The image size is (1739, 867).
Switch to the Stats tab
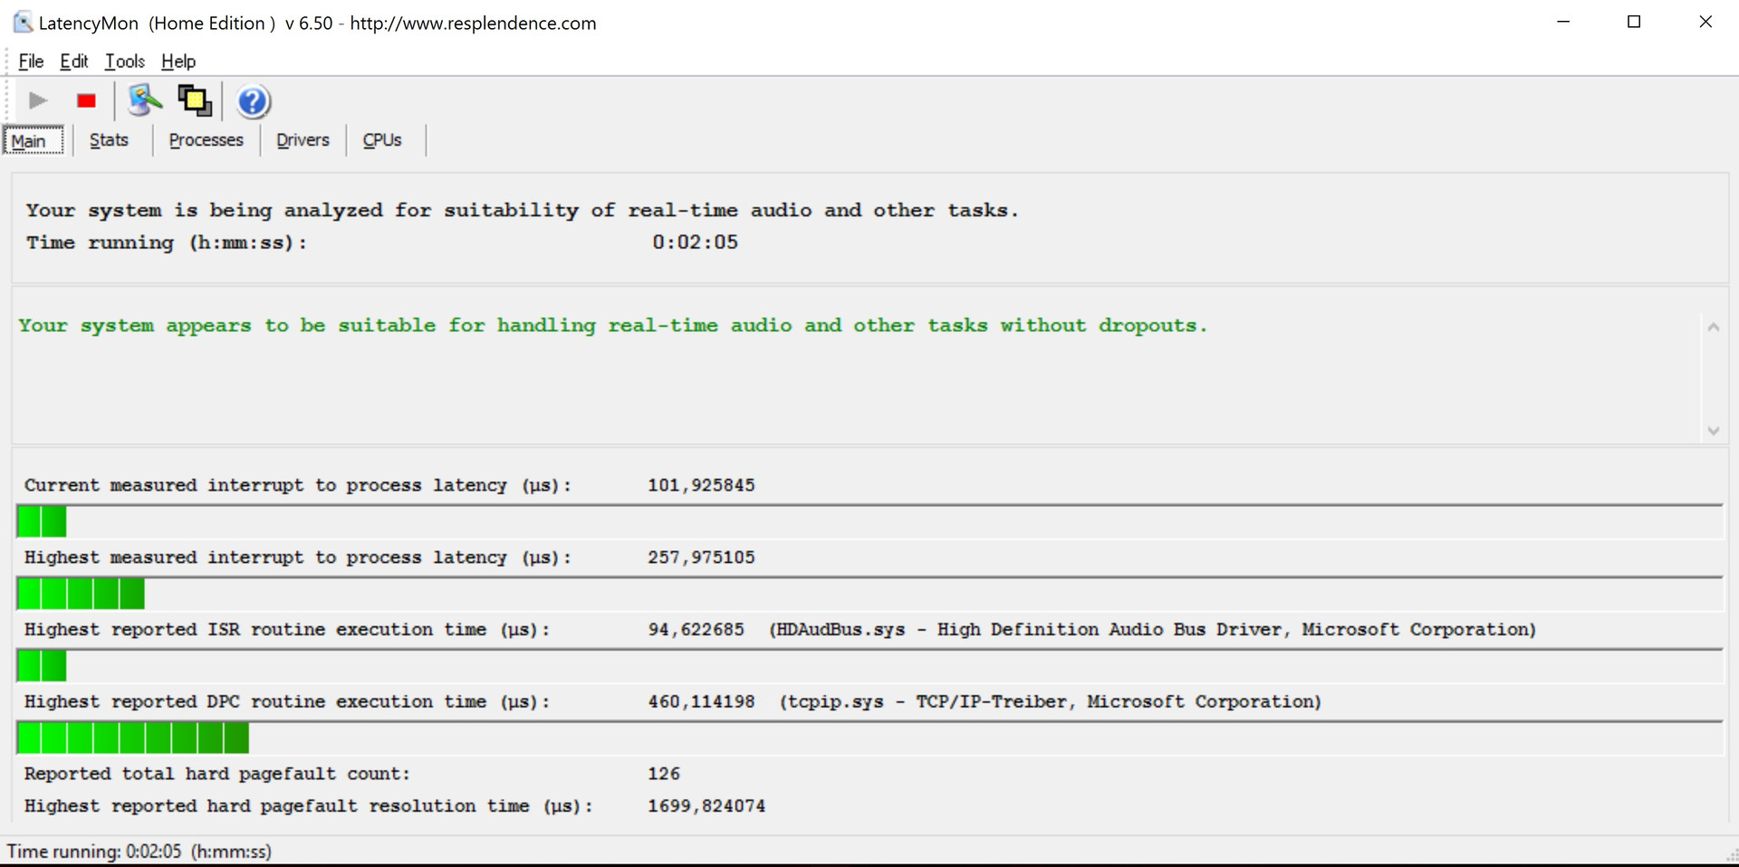tap(109, 140)
